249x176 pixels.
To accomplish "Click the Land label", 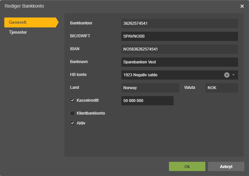I will click(74, 88).
